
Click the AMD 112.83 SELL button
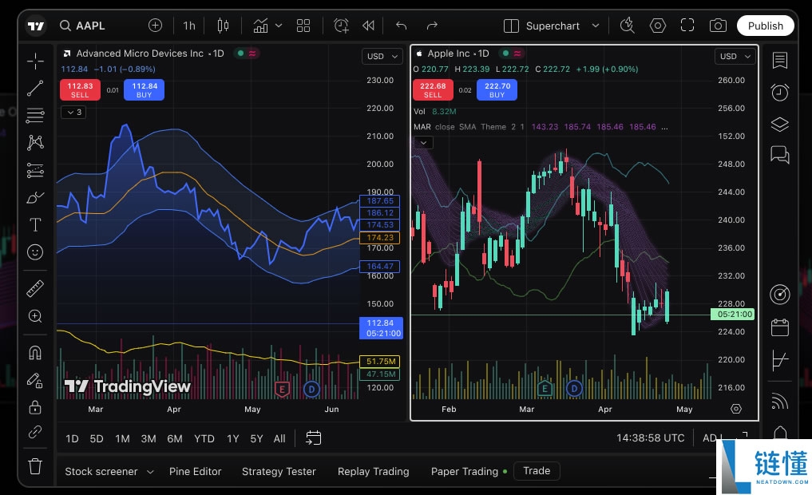81,90
